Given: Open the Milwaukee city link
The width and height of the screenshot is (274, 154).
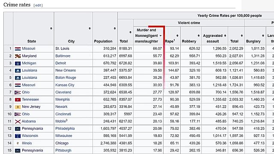Looking at the screenshot, I should 64,136.
